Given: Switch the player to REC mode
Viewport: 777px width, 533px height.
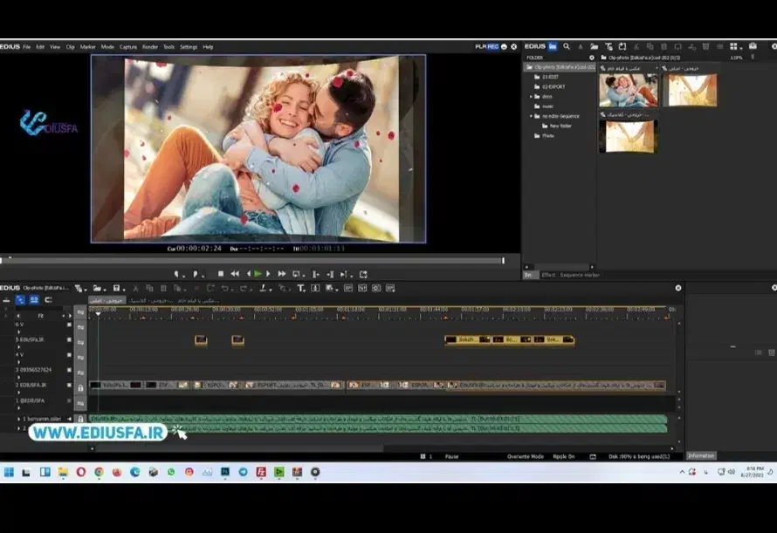Looking at the screenshot, I should [x=493, y=46].
